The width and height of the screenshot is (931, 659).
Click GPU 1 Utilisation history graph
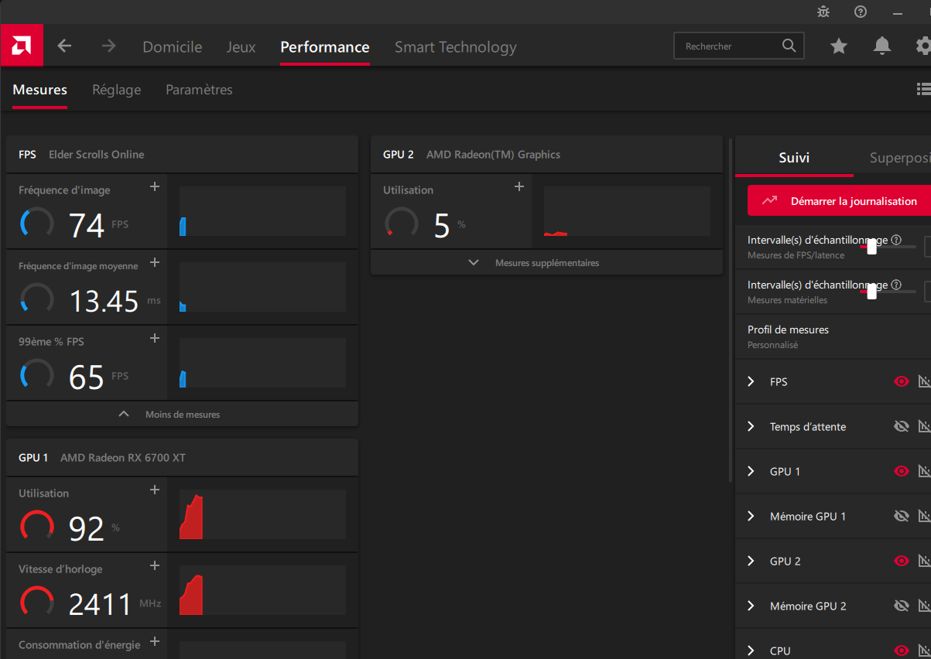(x=262, y=514)
